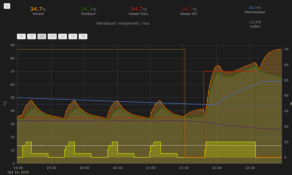The image size is (292, 175).
Task: Click the Betriebsart status text
Action: [x=123, y=23]
